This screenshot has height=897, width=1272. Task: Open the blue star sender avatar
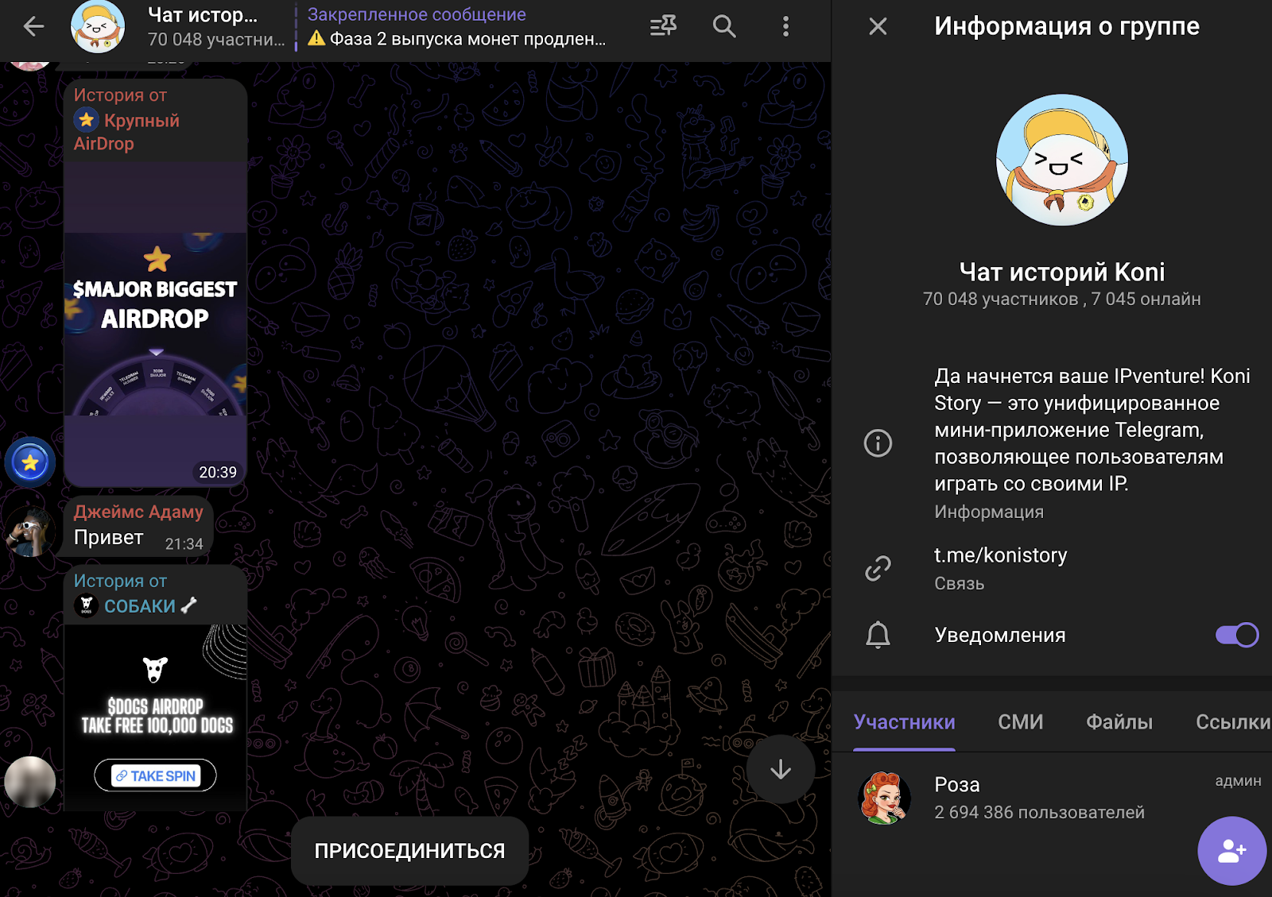pos(30,462)
